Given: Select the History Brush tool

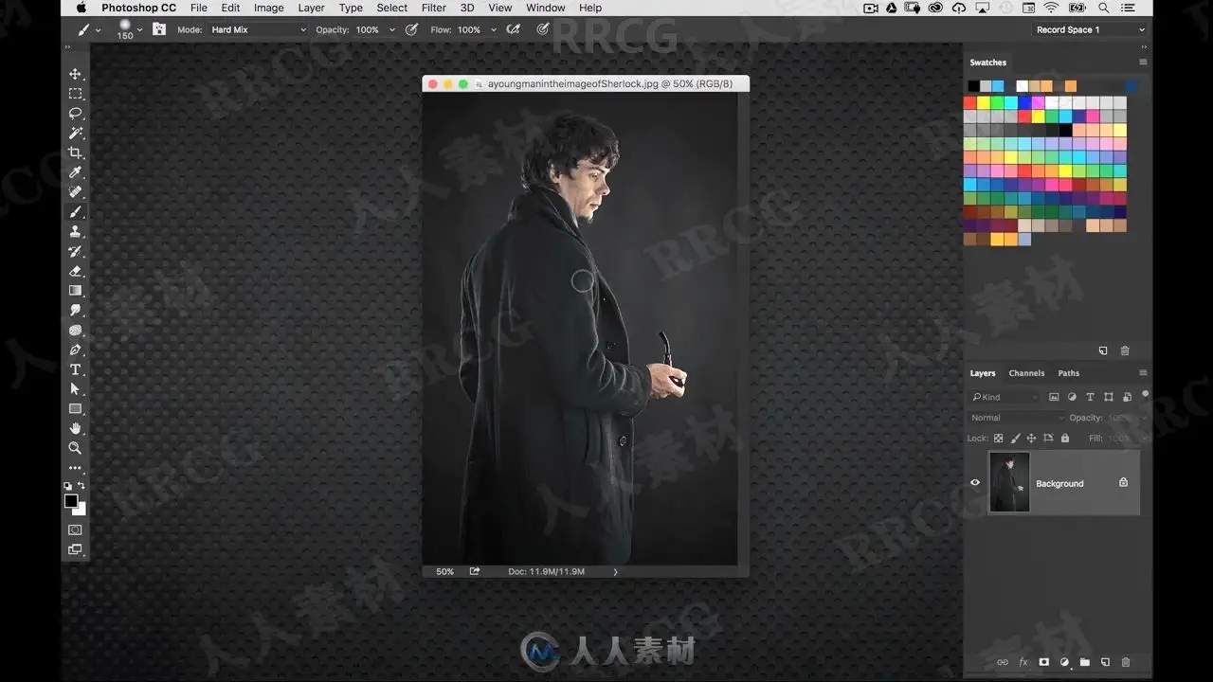Looking at the screenshot, I should [x=76, y=252].
